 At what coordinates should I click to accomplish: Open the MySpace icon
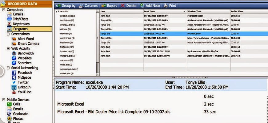click(14, 78)
